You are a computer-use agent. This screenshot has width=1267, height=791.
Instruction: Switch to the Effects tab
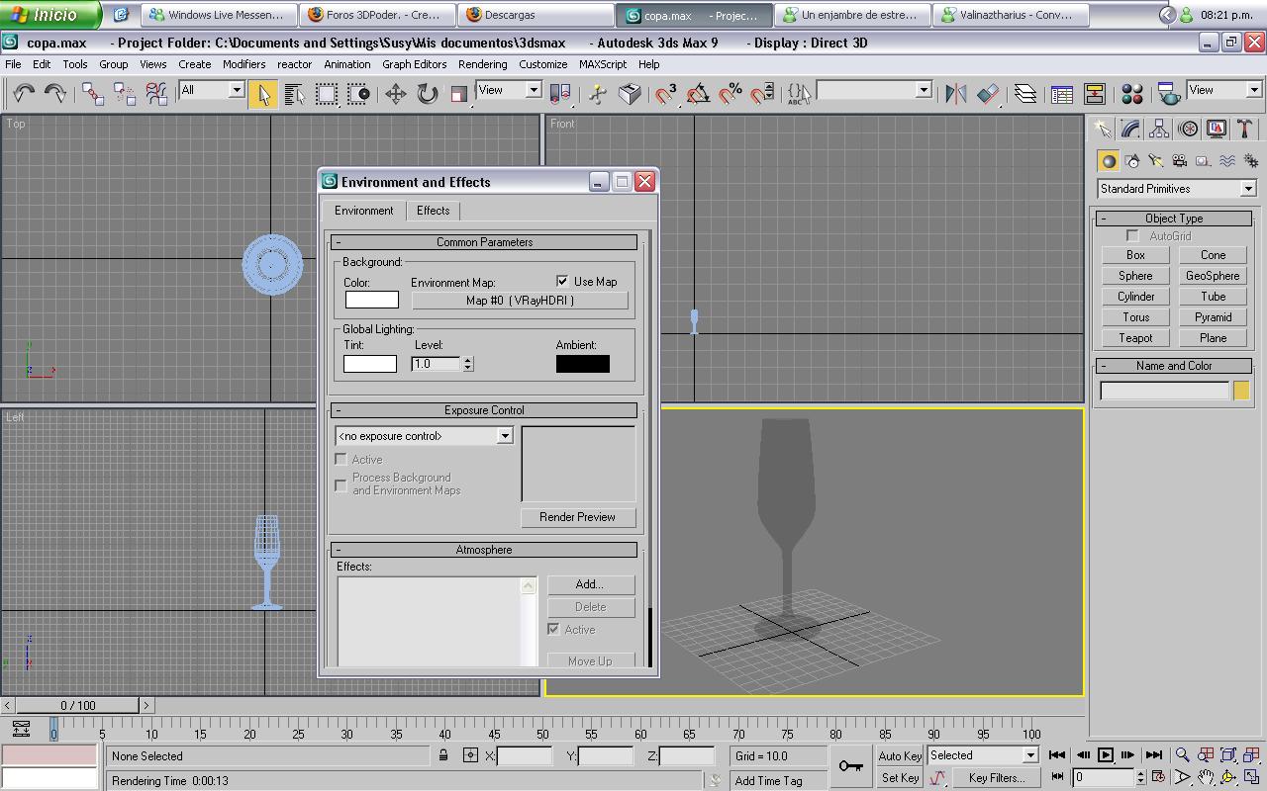(x=433, y=211)
